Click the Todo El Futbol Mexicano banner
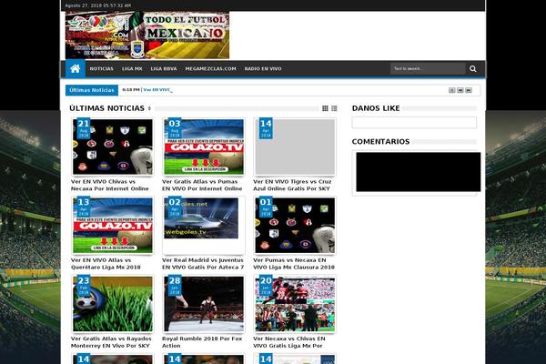 tap(147, 35)
